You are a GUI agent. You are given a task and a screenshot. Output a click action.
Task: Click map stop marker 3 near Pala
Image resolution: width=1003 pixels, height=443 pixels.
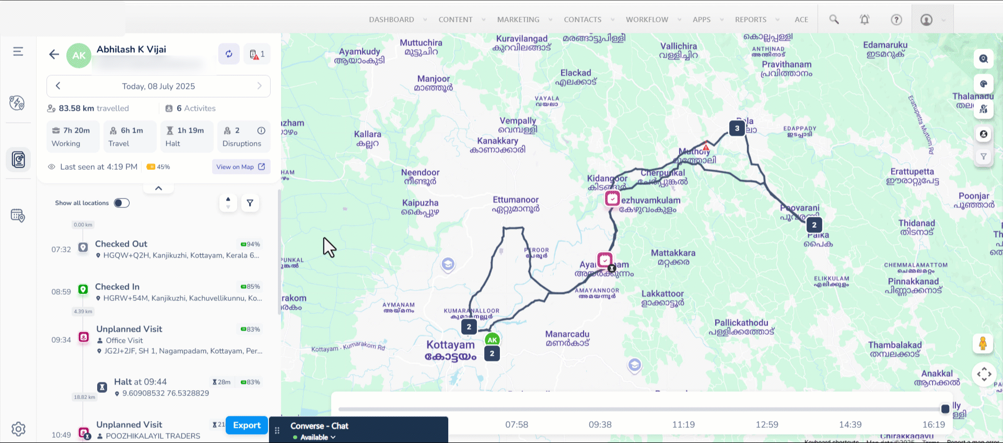(x=737, y=128)
